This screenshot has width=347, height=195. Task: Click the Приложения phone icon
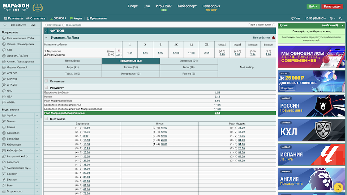point(88,18)
